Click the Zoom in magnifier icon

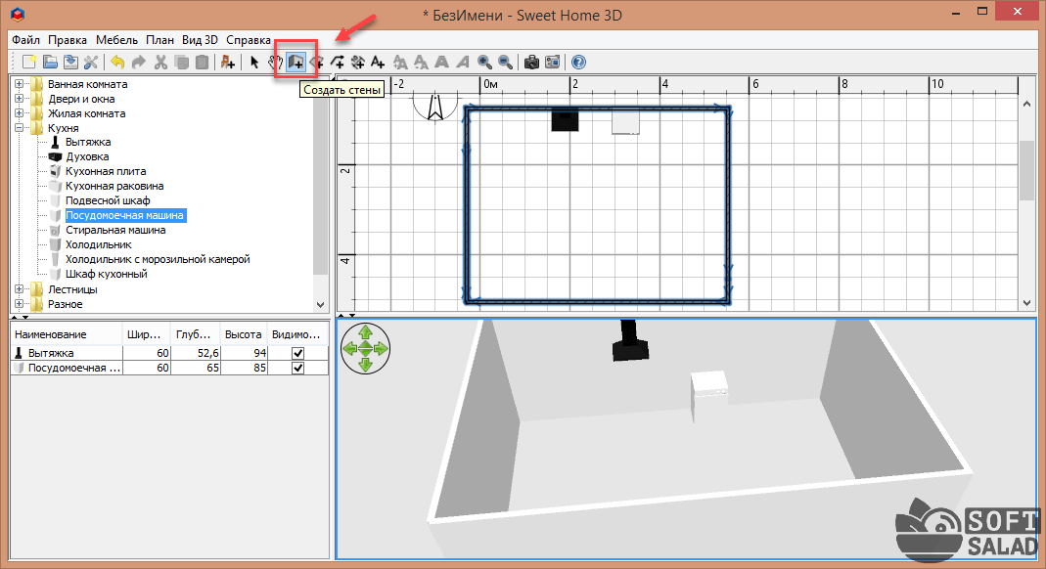click(x=484, y=62)
